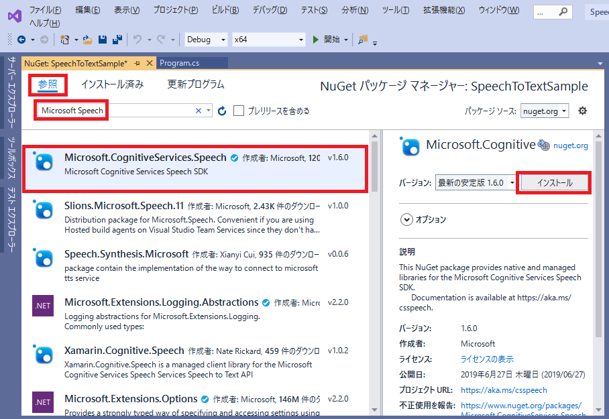
Task: Click the Slions.Microsoft.Speech.11 package icon
Action: tap(43, 210)
